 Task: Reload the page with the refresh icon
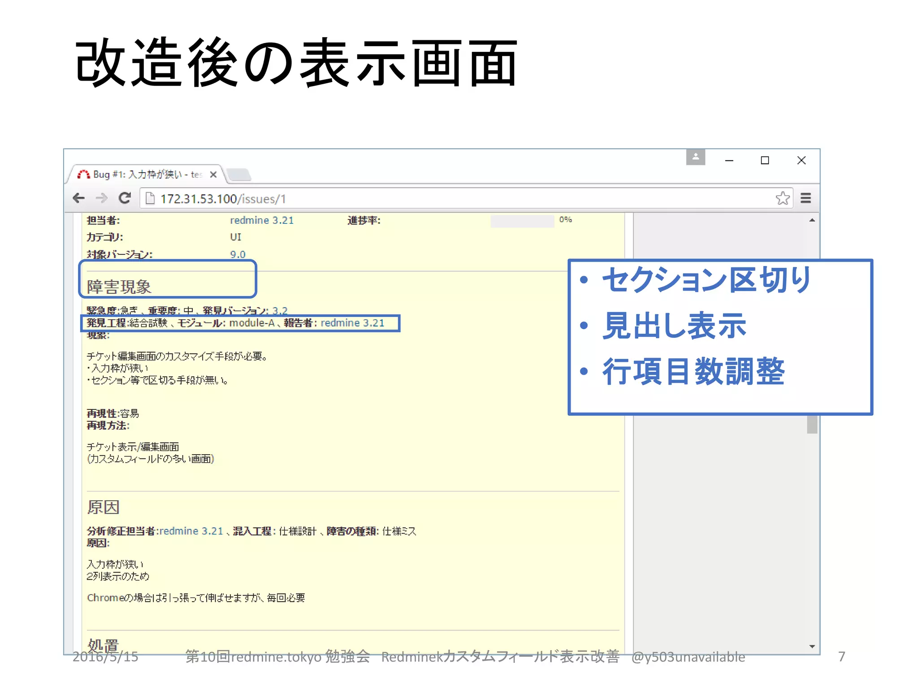point(125,198)
